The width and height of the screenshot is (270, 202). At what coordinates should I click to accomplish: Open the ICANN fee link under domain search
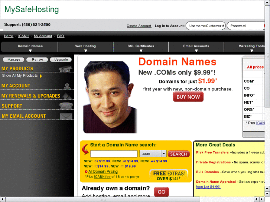102,176
